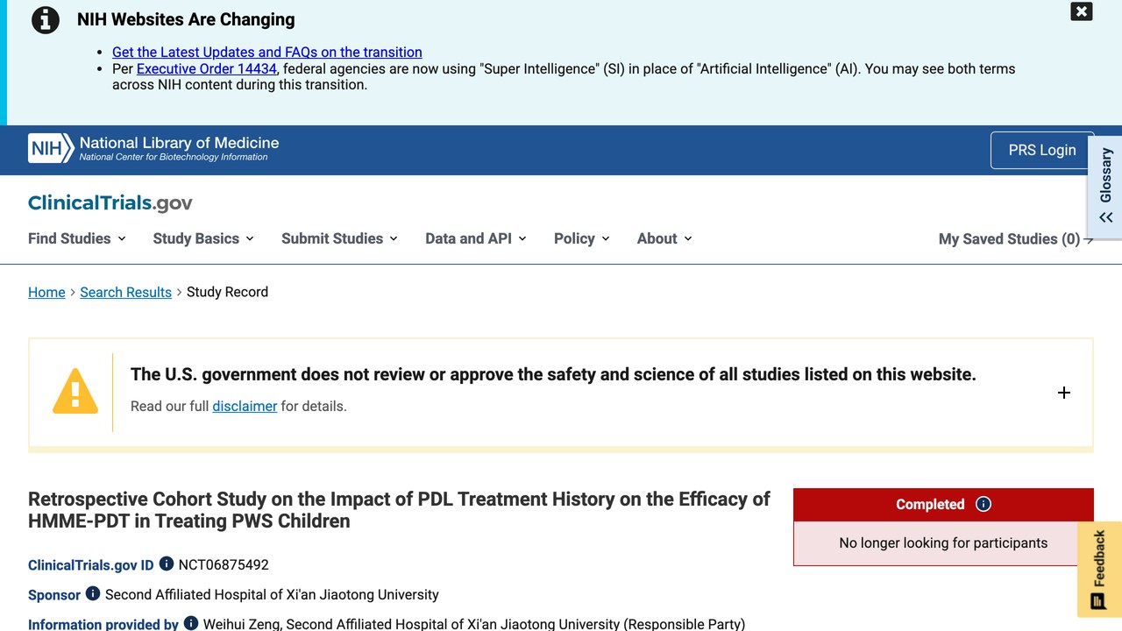Click the PRS Login button
1122x631 pixels.
click(x=1042, y=150)
